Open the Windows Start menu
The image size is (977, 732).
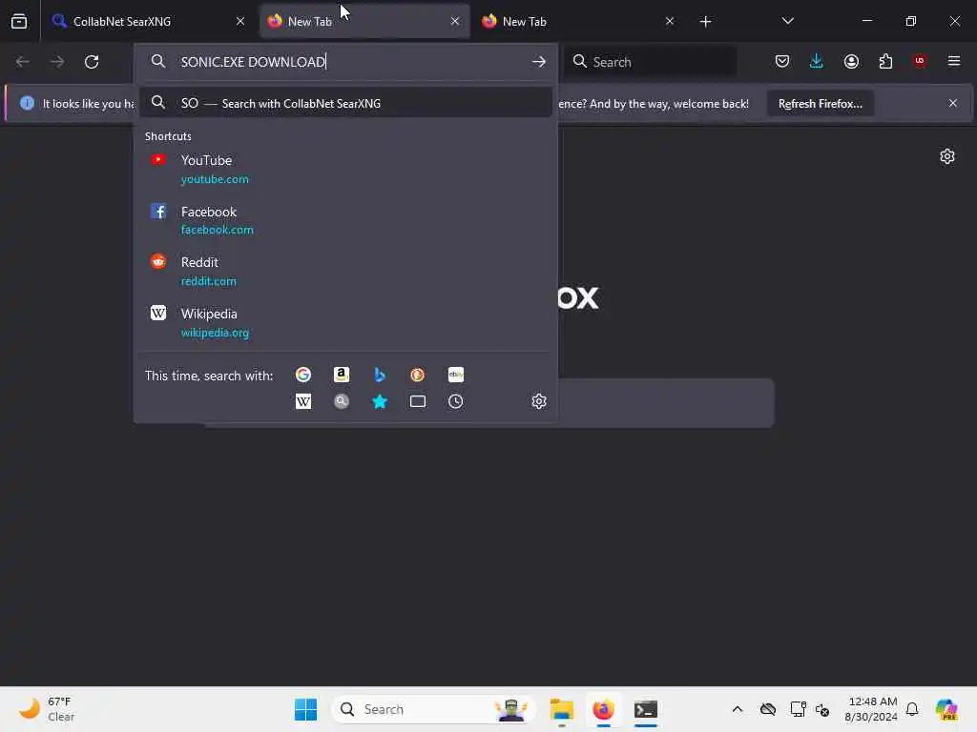point(305,709)
